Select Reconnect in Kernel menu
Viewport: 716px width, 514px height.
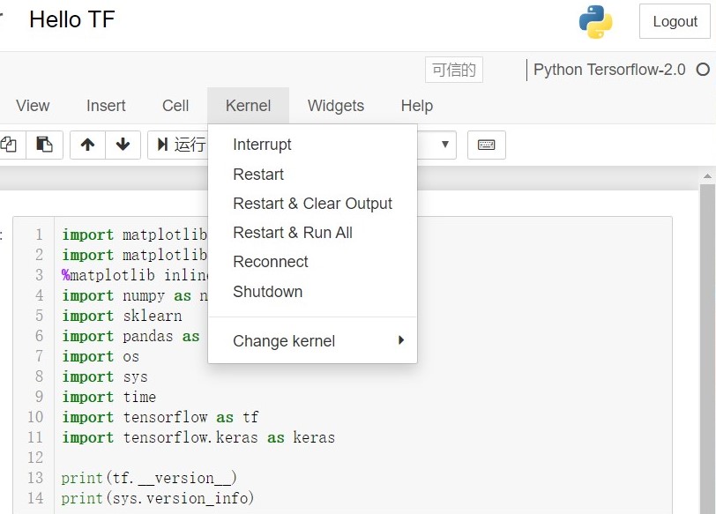pos(312,262)
